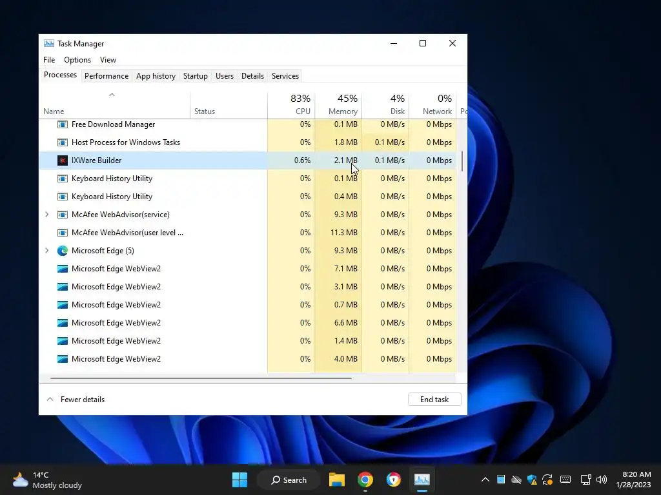661x495 pixels.
Task: Switch to the Details tab
Action: pyautogui.click(x=252, y=76)
